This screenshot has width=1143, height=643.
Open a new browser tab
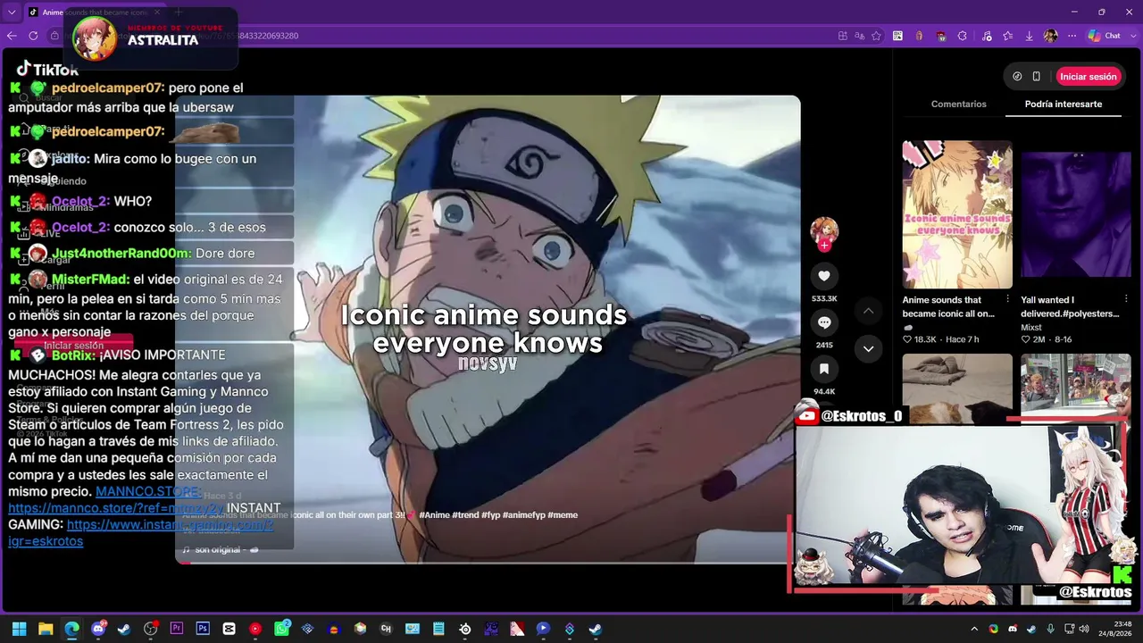pyautogui.click(x=178, y=13)
